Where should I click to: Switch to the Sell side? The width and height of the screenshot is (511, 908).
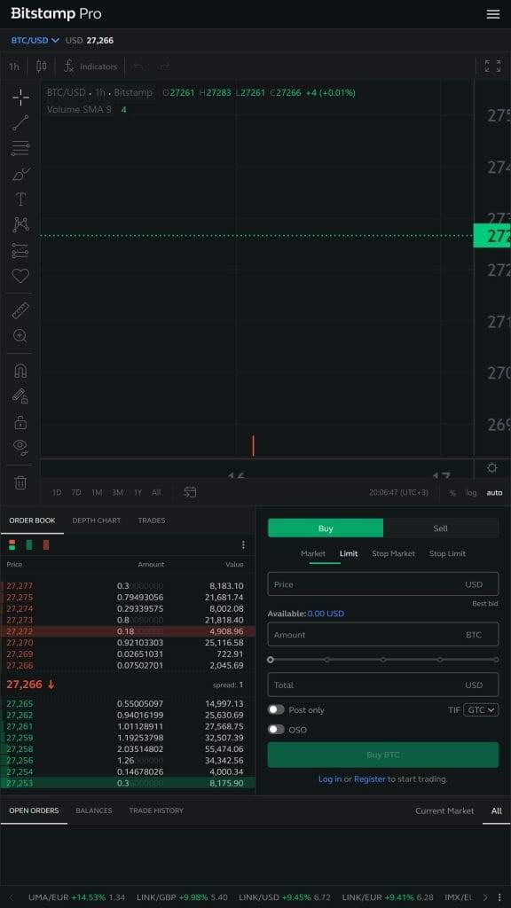click(441, 528)
